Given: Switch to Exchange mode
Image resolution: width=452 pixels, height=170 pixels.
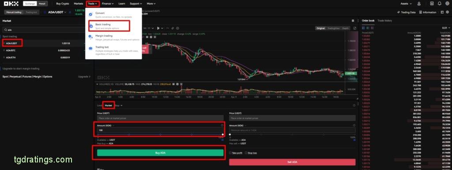Looking at the screenshot, I should click(30, 4).
